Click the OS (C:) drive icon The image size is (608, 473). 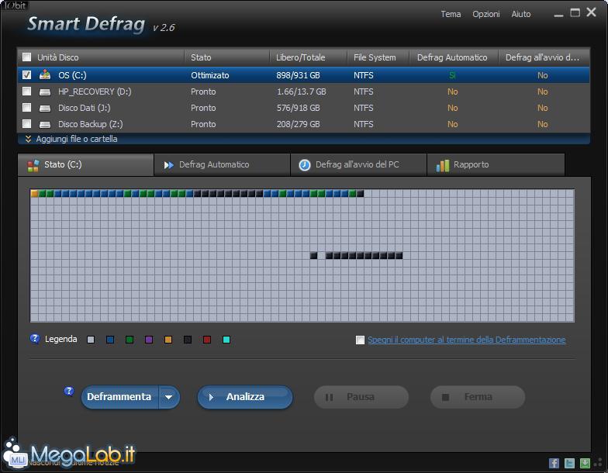coord(45,74)
